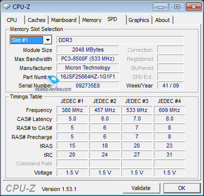204x196 pixels.
Task: Maximize the CPU-Z window
Action: 177,7
